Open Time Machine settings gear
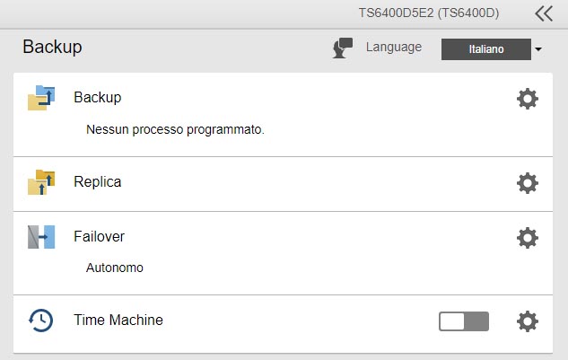Viewport: 568px width, 360px height. click(x=528, y=321)
